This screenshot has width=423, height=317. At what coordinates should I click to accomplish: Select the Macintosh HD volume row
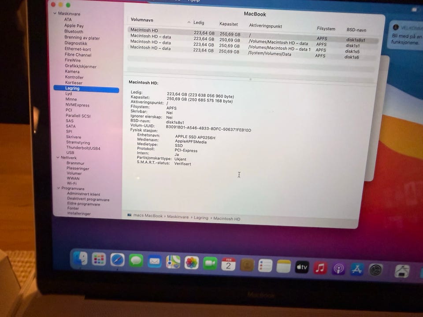tap(253, 34)
